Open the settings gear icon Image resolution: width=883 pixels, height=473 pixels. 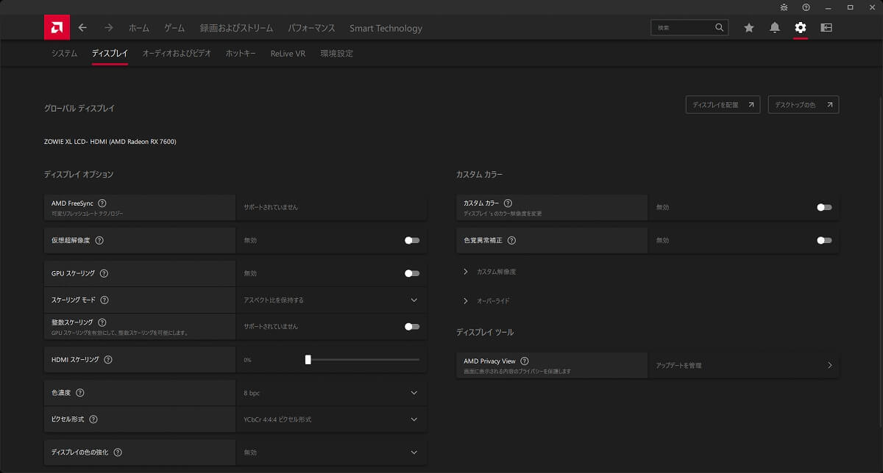[x=801, y=28]
